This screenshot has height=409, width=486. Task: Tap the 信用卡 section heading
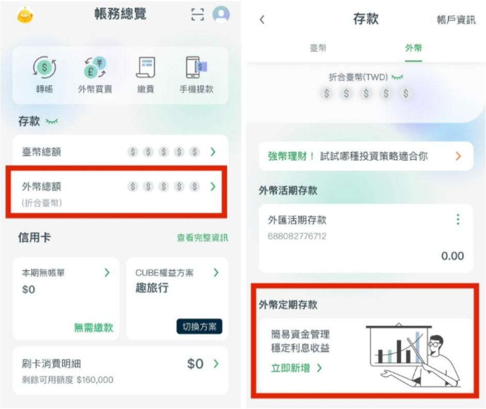(x=35, y=237)
